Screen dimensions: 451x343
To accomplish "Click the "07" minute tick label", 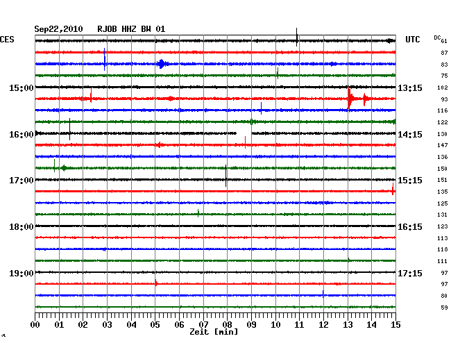I will (x=203, y=325).
